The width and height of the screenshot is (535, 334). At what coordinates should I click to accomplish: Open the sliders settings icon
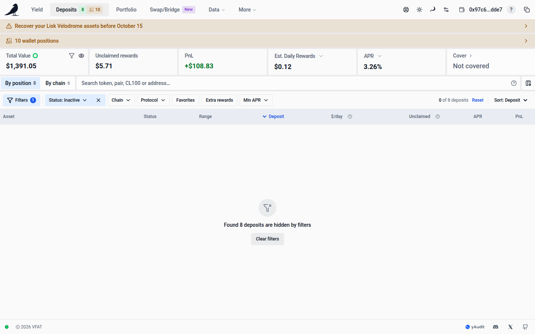pyautogui.click(x=446, y=10)
